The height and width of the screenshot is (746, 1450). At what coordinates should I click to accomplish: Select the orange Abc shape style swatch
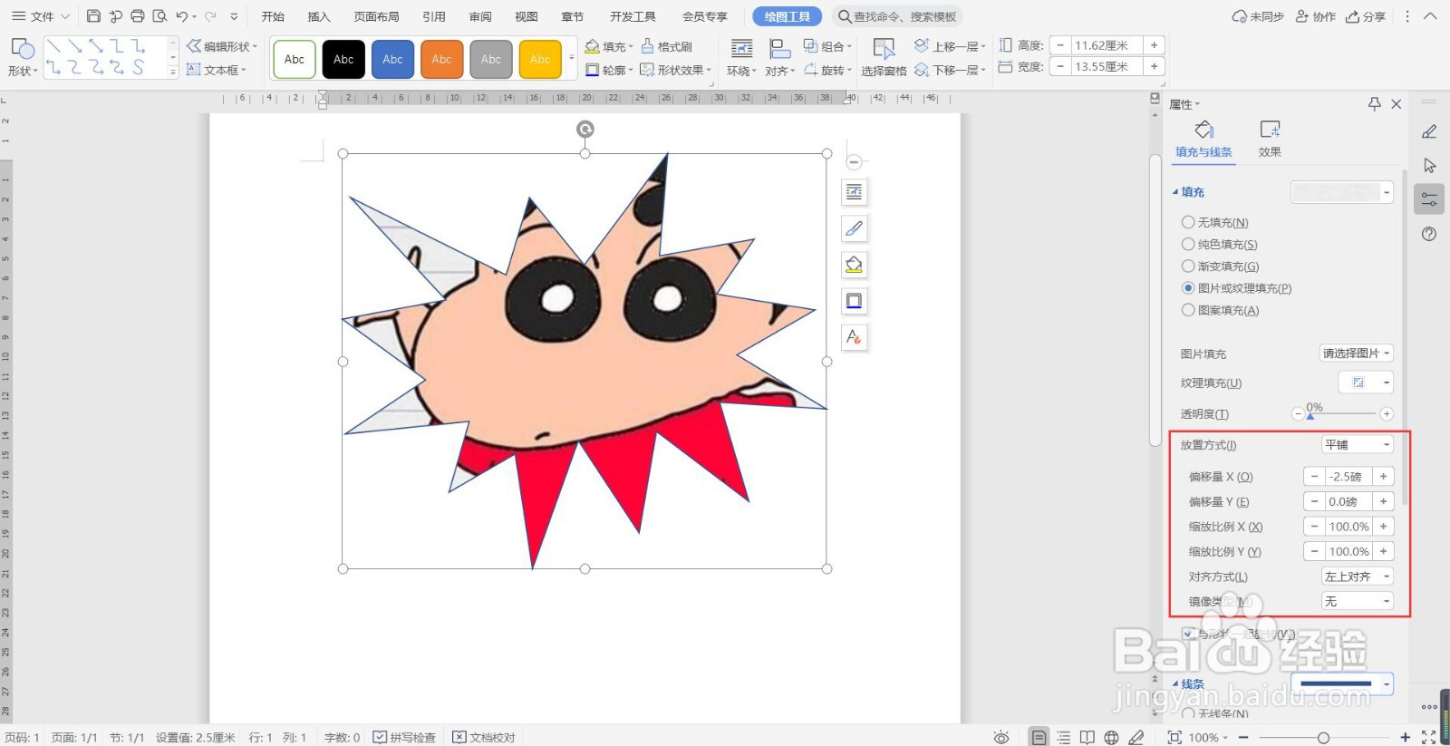441,59
